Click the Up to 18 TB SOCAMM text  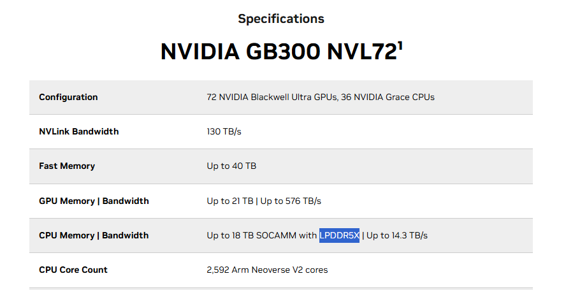[x=261, y=236]
